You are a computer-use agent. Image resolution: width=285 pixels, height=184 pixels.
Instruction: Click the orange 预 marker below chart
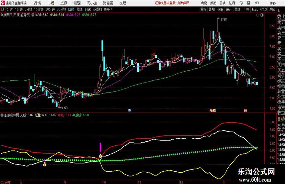(245, 111)
